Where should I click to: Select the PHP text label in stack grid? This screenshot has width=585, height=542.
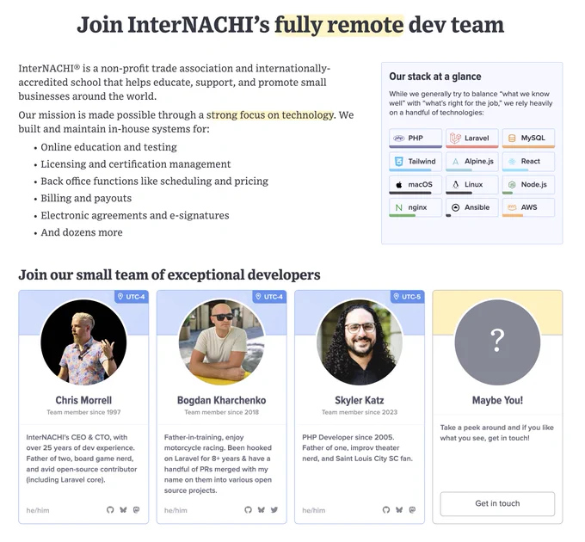tap(416, 138)
